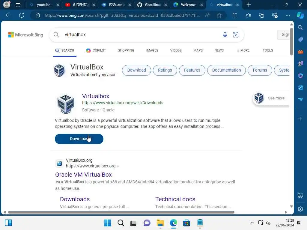Click the Sign in button

[284, 35]
